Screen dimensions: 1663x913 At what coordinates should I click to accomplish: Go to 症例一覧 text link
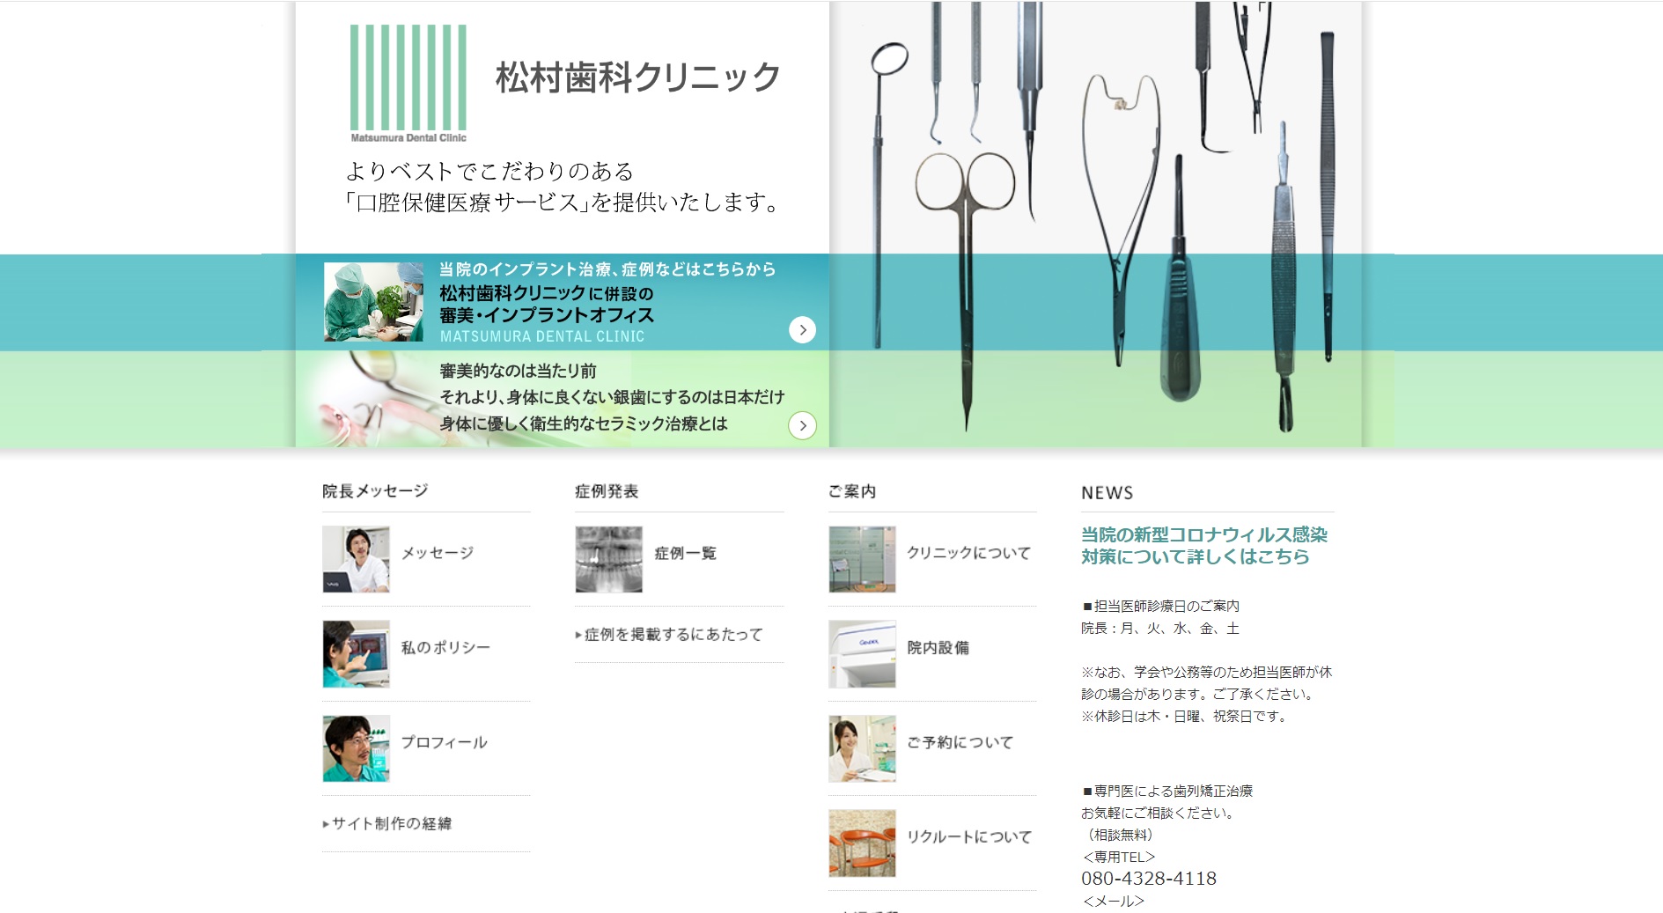coord(686,553)
